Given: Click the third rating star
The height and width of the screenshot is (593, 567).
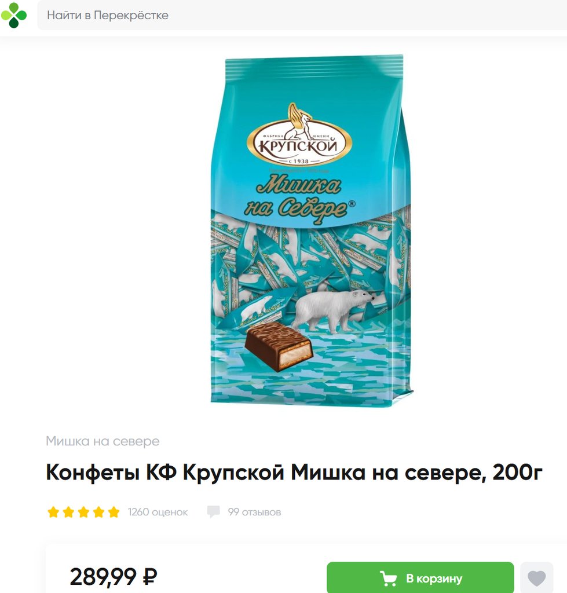Looking at the screenshot, I should point(83,512).
